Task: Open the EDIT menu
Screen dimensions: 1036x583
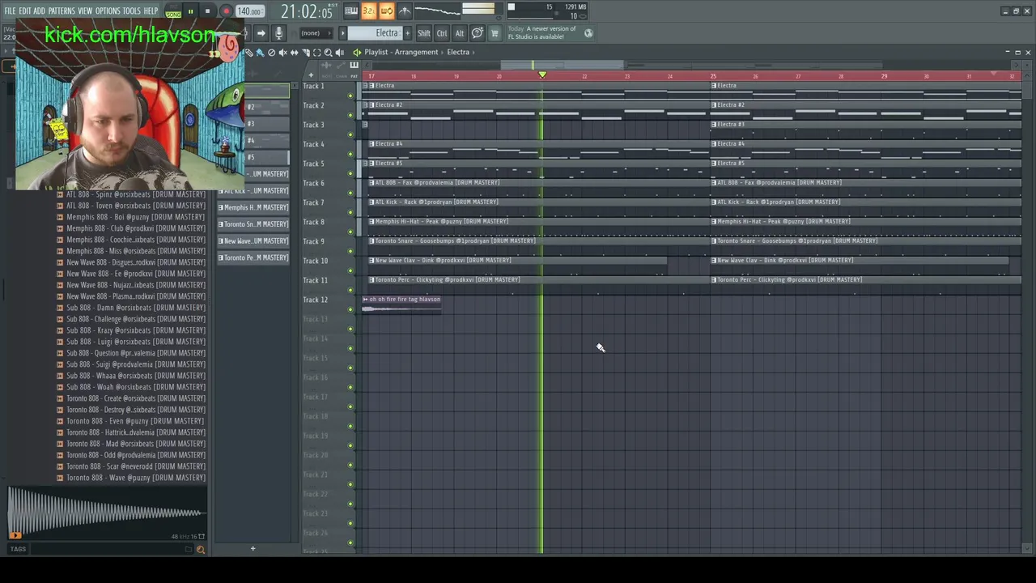Action: click(x=24, y=11)
